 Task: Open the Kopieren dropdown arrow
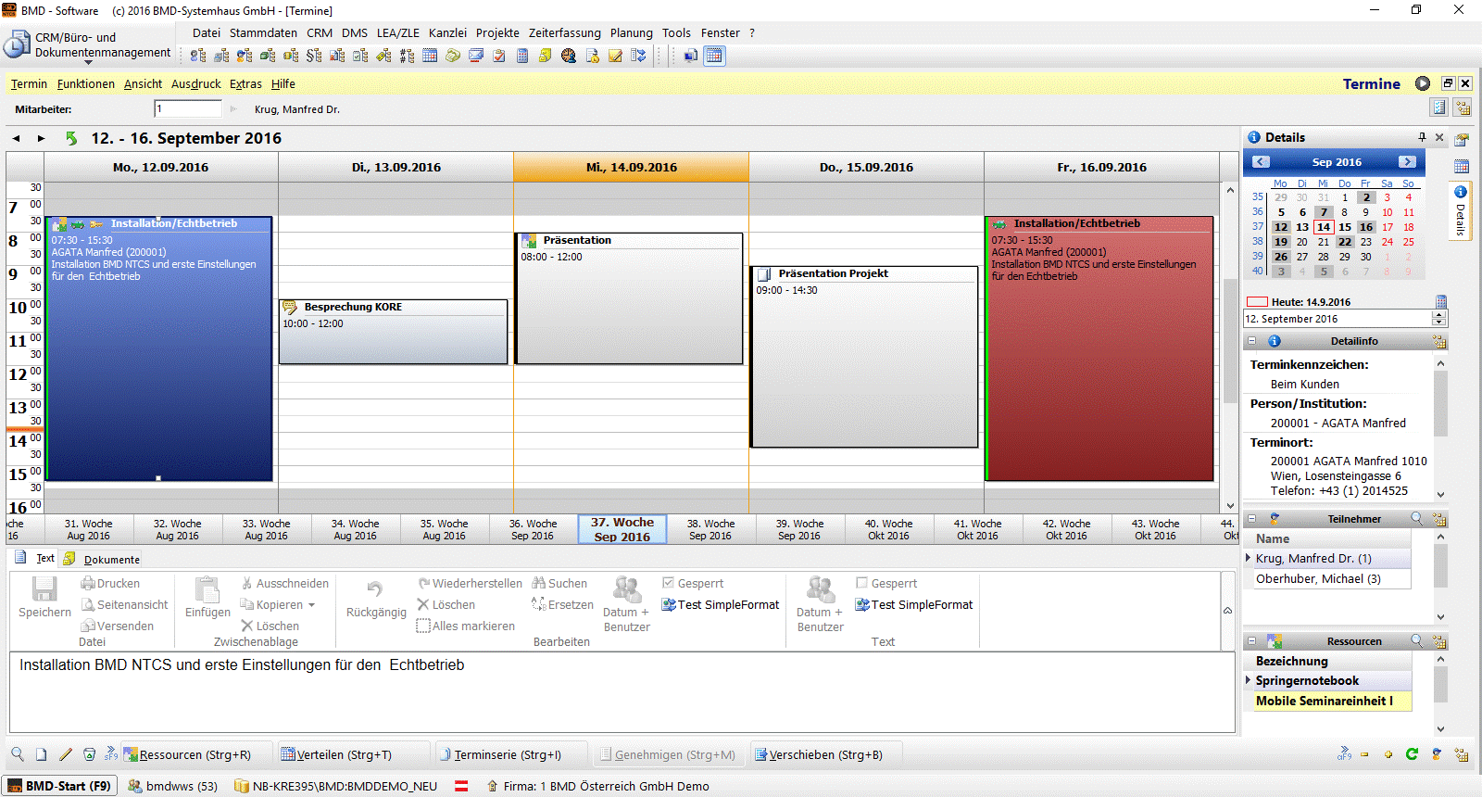pos(311,605)
